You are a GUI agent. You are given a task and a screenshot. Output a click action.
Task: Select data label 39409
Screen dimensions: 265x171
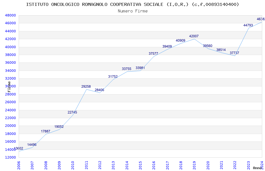click(167, 46)
